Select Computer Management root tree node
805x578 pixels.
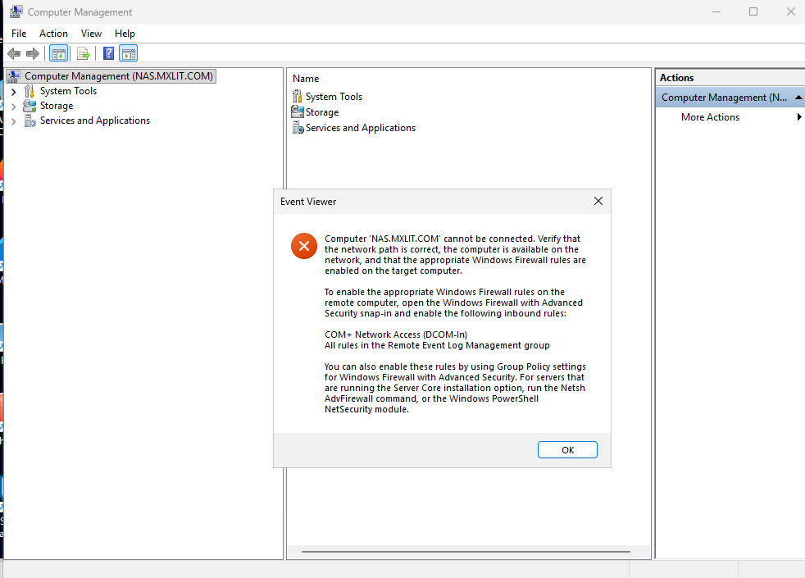[118, 76]
